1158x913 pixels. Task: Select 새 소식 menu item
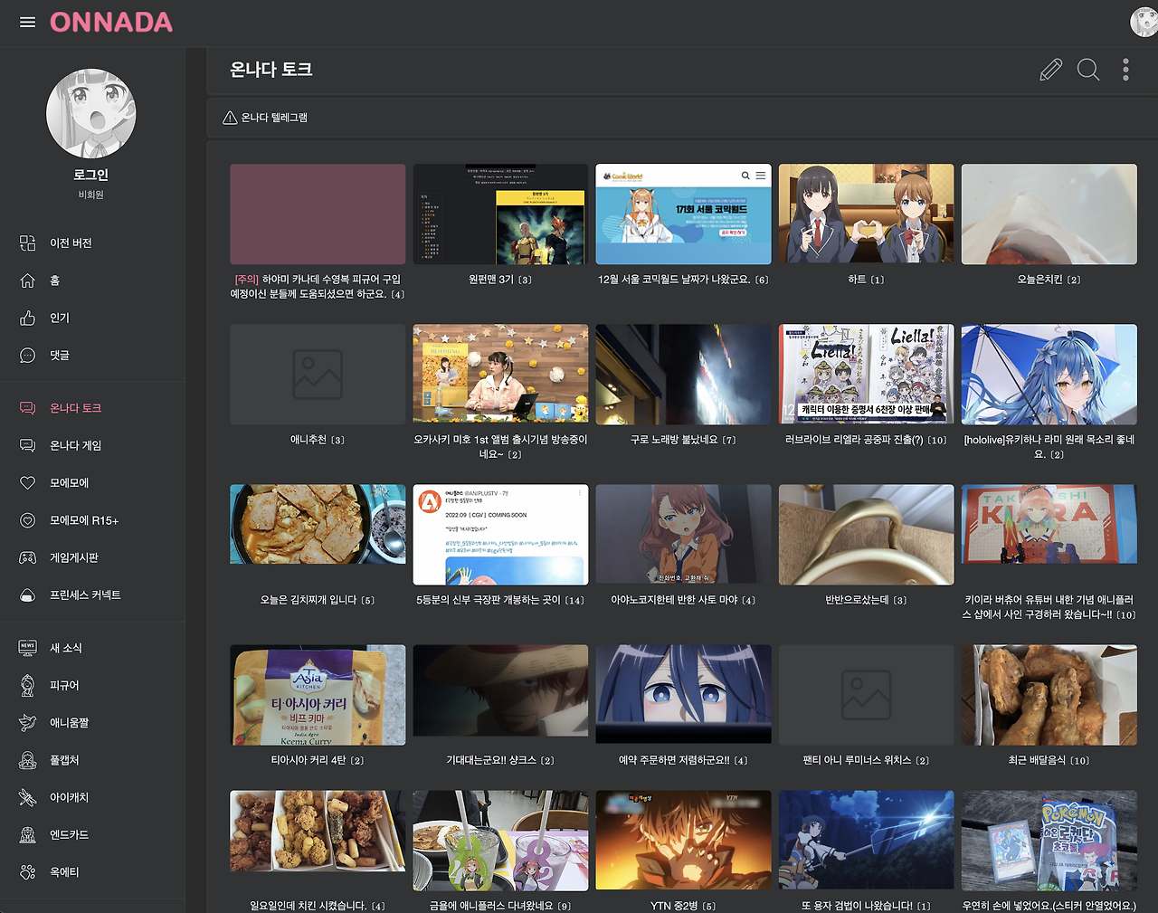[x=66, y=648]
